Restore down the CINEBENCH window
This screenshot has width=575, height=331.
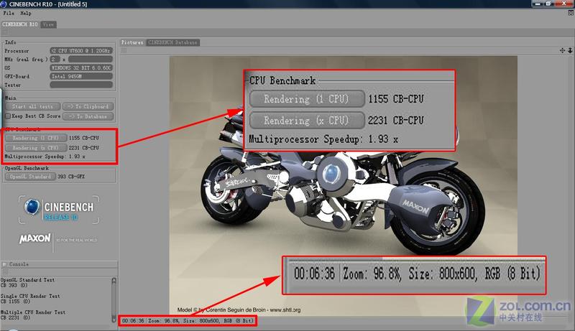(548, 4)
